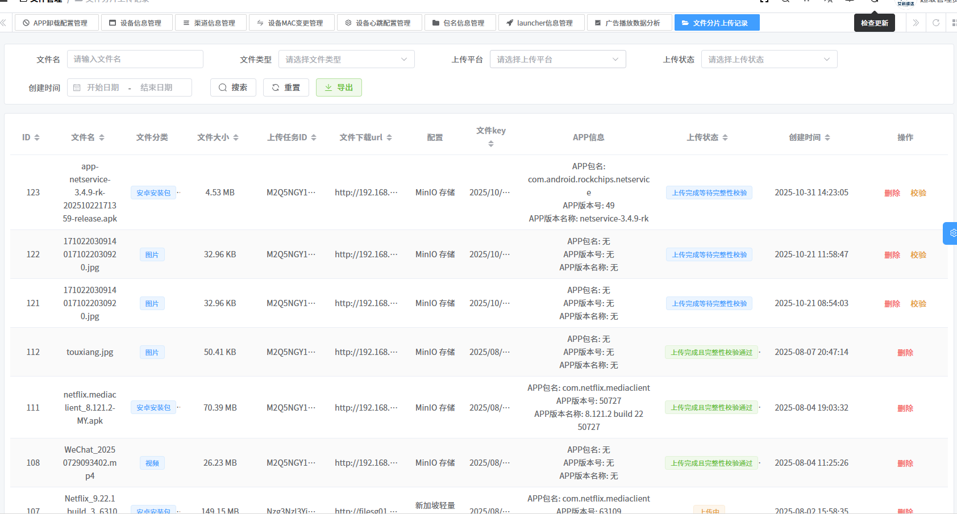The height and width of the screenshot is (514, 957).
Task: Sort by 文件名 column sort icon
Action: click(x=102, y=137)
